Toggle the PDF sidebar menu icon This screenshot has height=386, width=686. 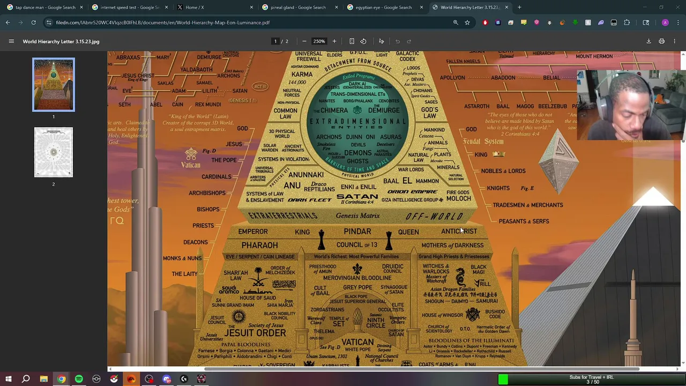point(11,41)
